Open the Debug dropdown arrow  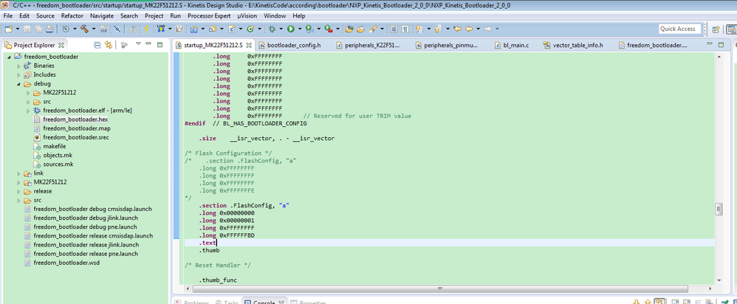click(x=281, y=29)
